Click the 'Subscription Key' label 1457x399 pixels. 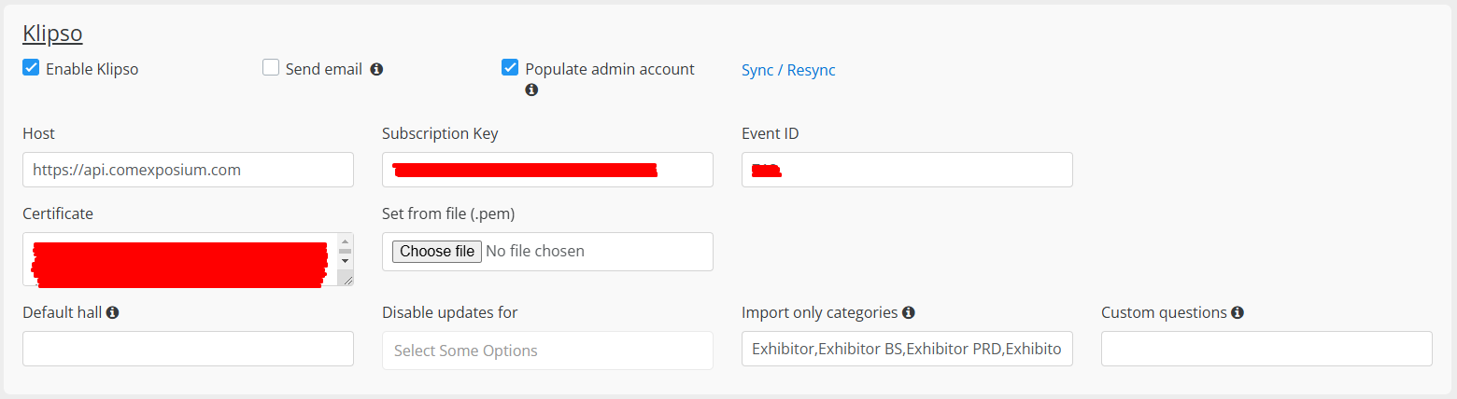(x=440, y=134)
